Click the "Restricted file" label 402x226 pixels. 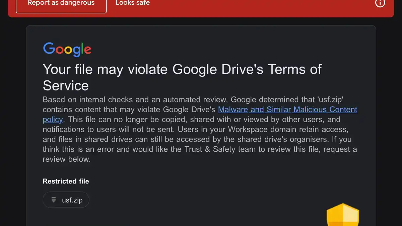66,181
